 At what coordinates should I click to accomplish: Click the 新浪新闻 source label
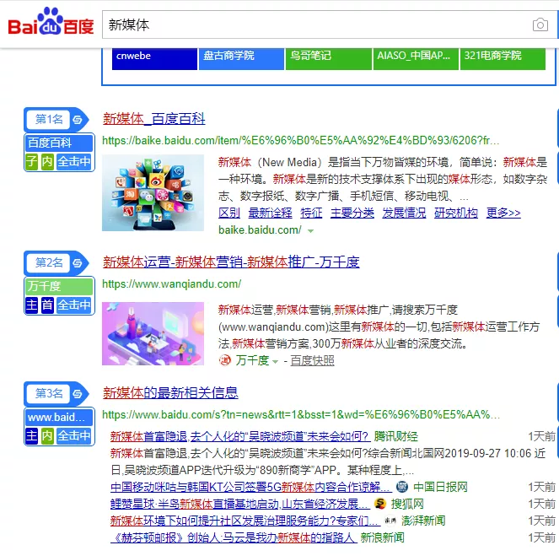click(x=382, y=537)
